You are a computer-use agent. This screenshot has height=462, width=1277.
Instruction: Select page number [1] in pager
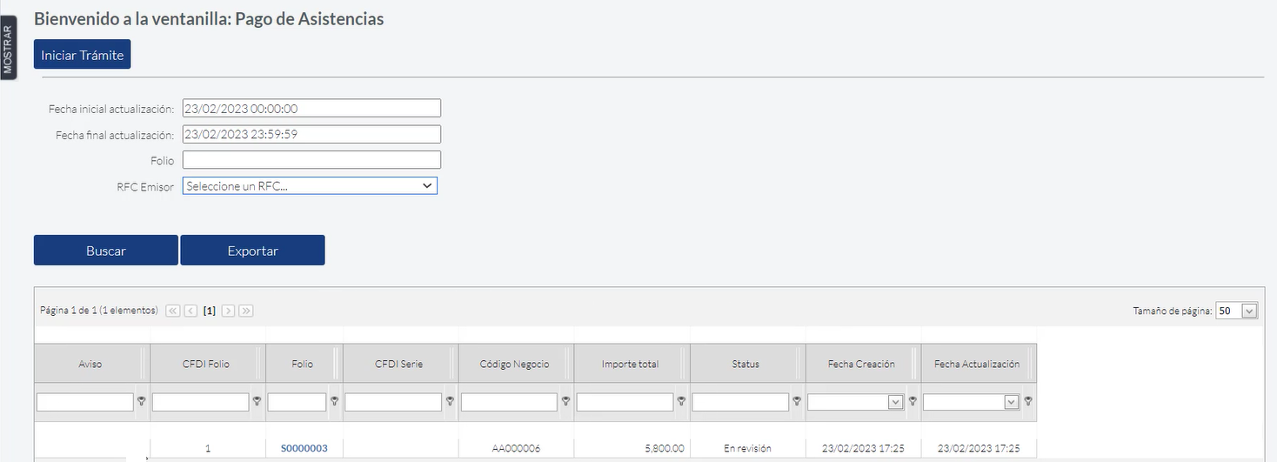click(210, 311)
